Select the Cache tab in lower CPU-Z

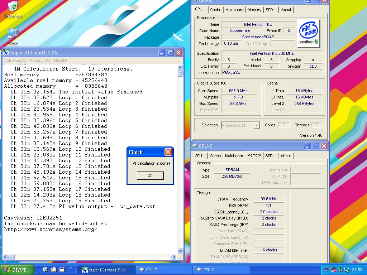click(215, 156)
